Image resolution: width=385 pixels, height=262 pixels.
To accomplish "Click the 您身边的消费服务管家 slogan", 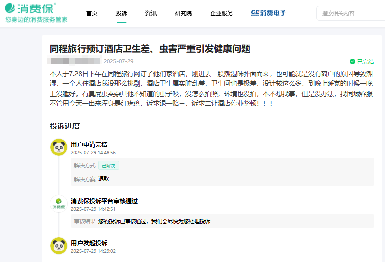I will tap(36, 20).
